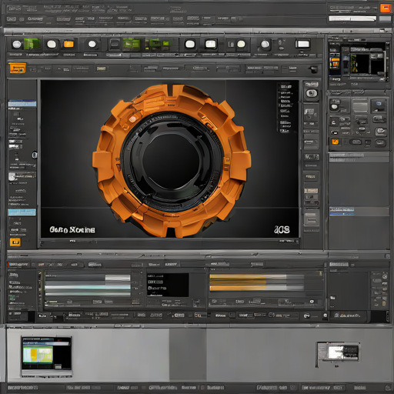Click the dark square icon before green thumbnails
Image resolution: width=394 pixels, height=394 pixels.
115,45
